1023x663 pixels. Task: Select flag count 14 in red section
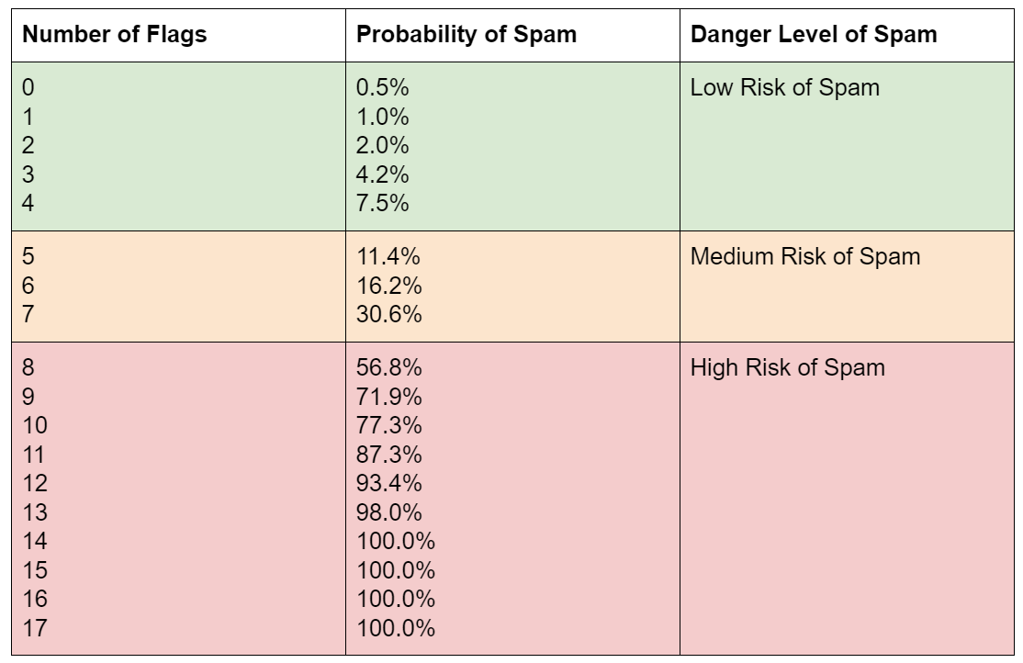[x=33, y=542]
